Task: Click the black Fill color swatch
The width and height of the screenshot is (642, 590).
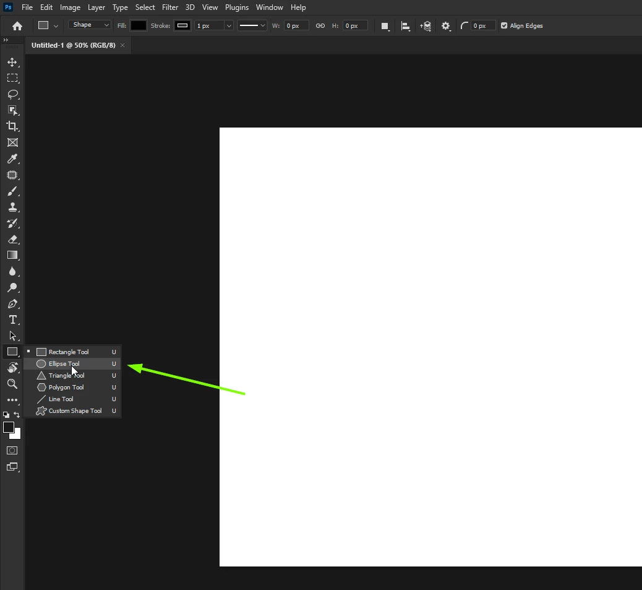Action: coord(138,25)
